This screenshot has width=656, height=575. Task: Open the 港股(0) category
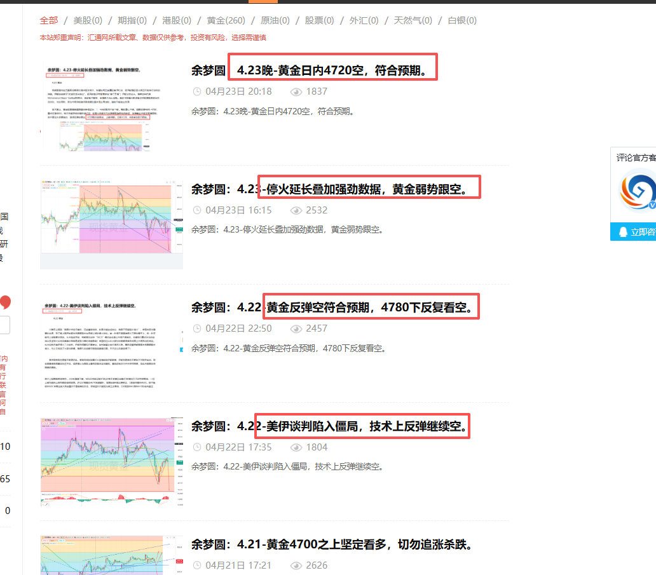(177, 20)
